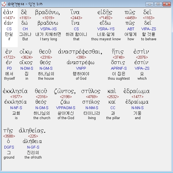The width and height of the screenshot is (173, 173).
Task: Select Greek word ἐκκλησία in third row
Action: pos(15,91)
